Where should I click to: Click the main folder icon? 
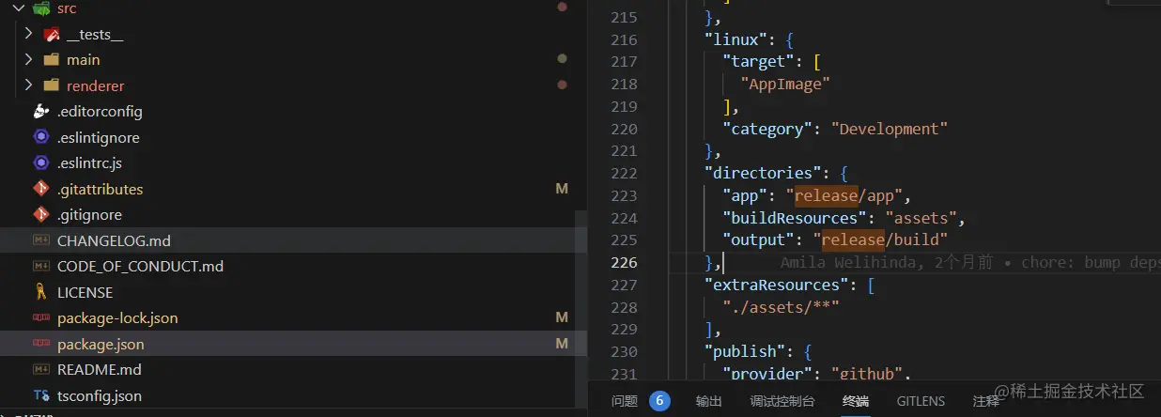[x=52, y=59]
